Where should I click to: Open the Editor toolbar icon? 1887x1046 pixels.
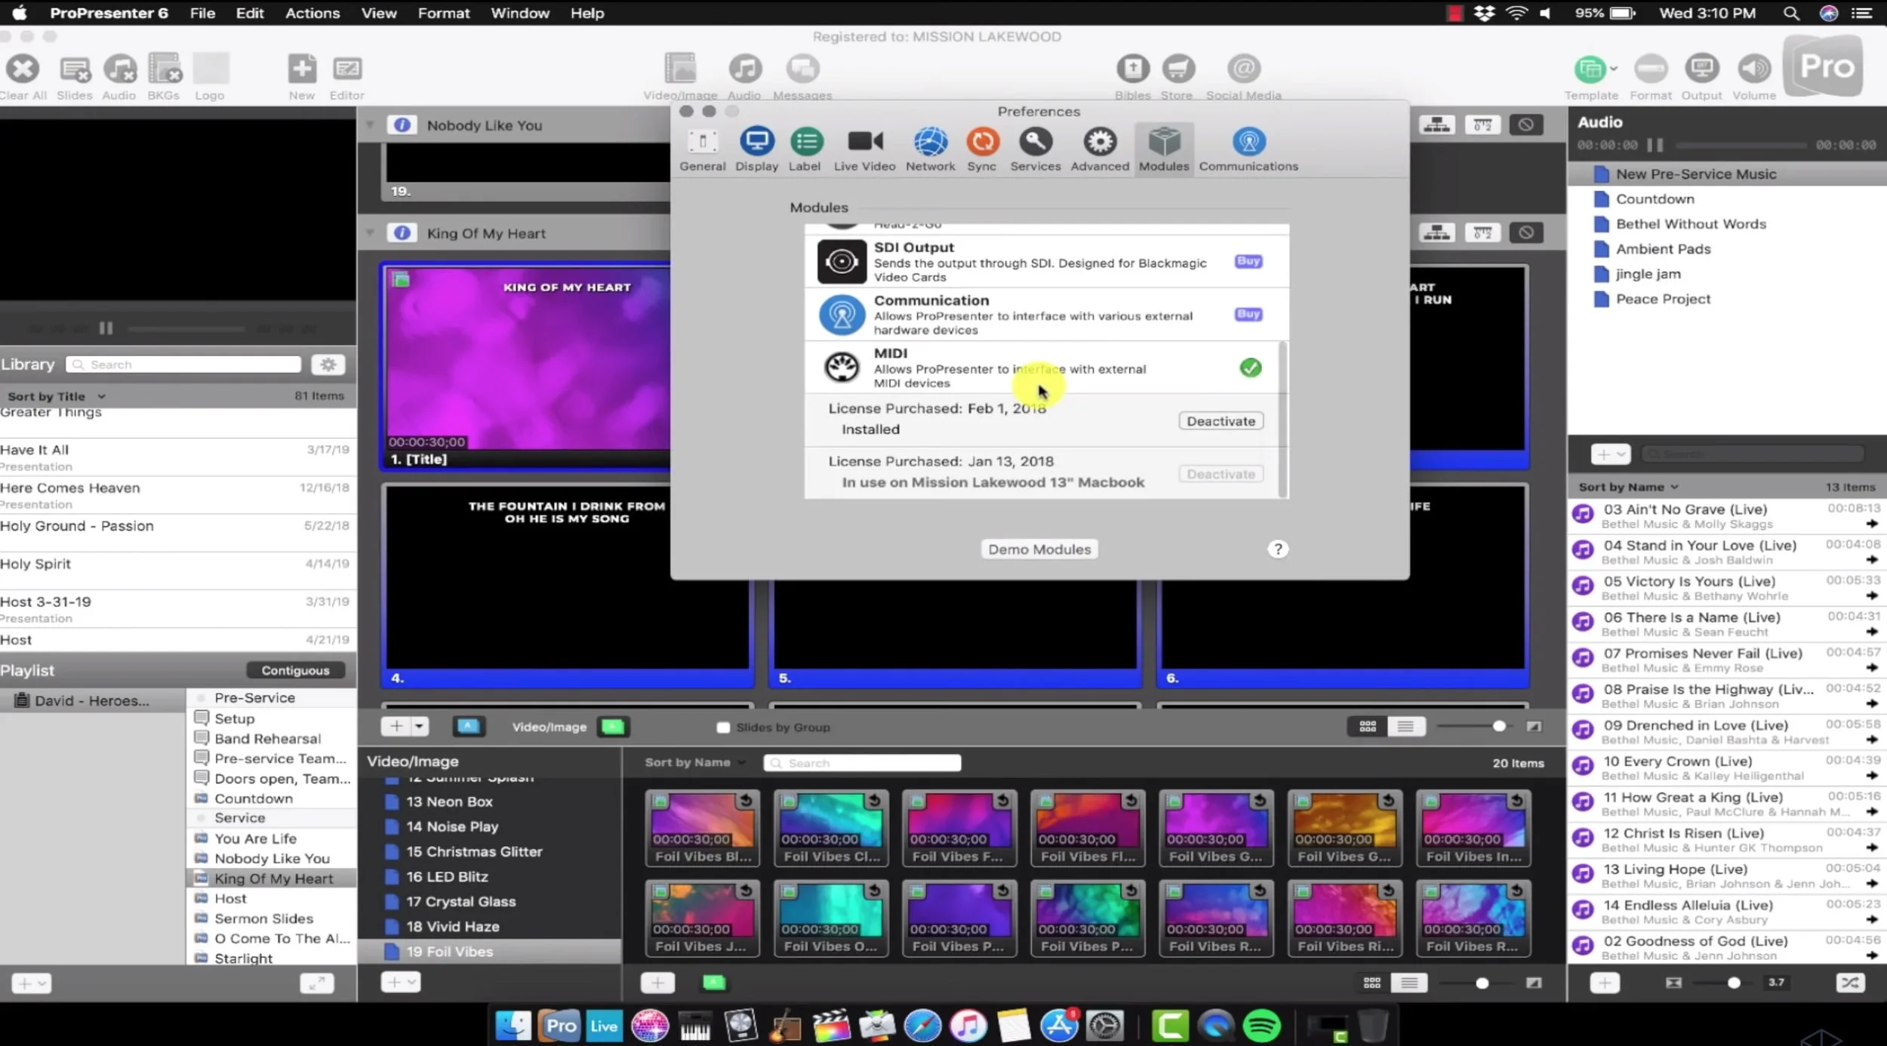(347, 69)
